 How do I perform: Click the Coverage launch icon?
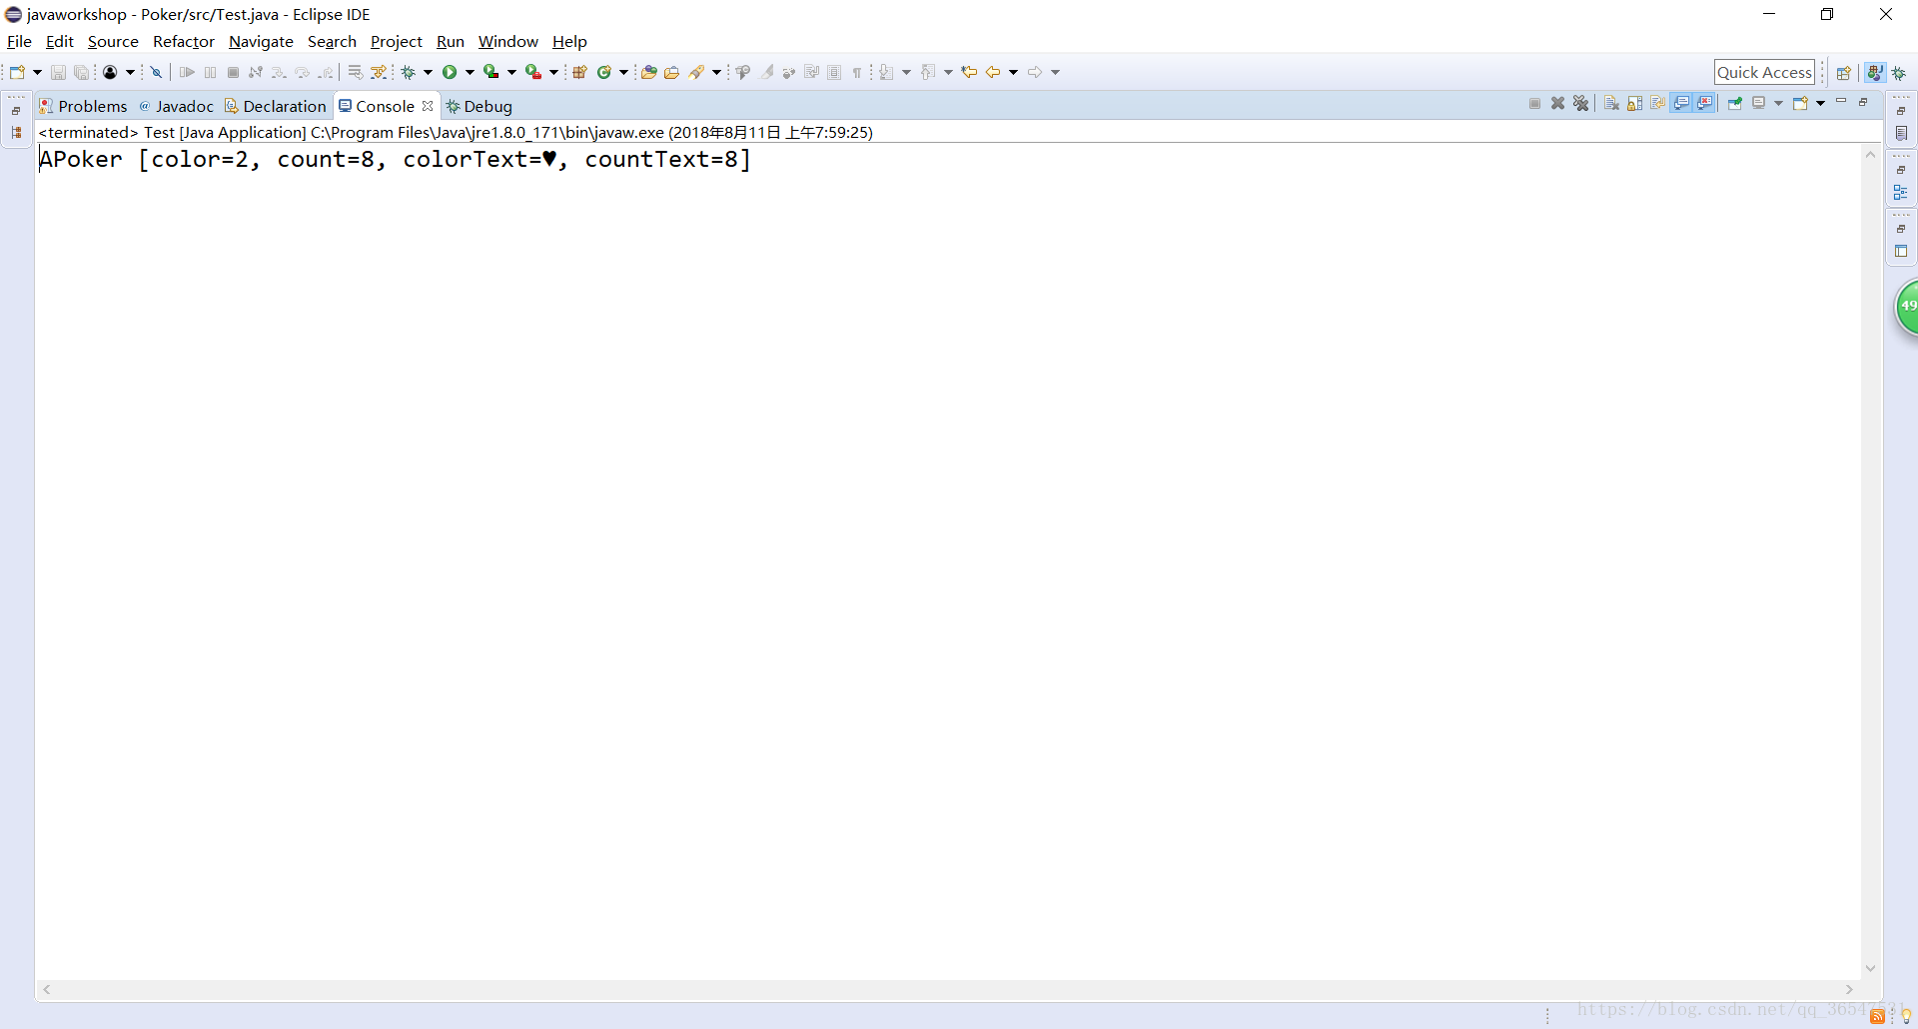tap(490, 72)
